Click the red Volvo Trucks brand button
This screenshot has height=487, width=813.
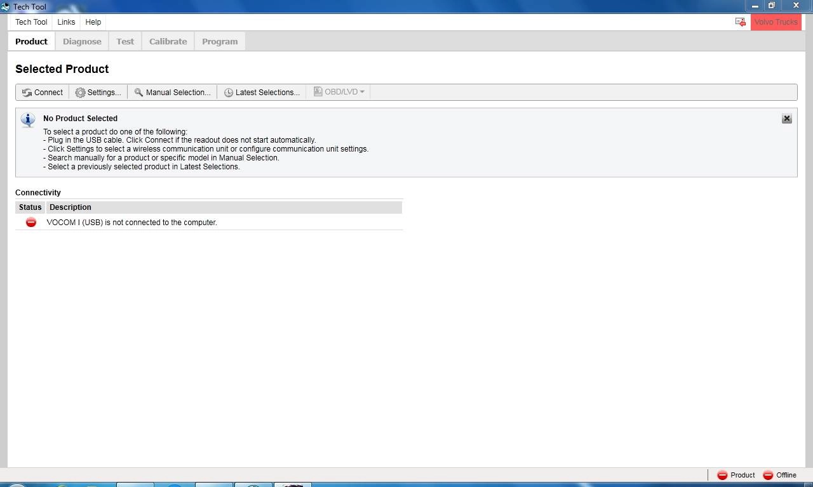pos(776,22)
